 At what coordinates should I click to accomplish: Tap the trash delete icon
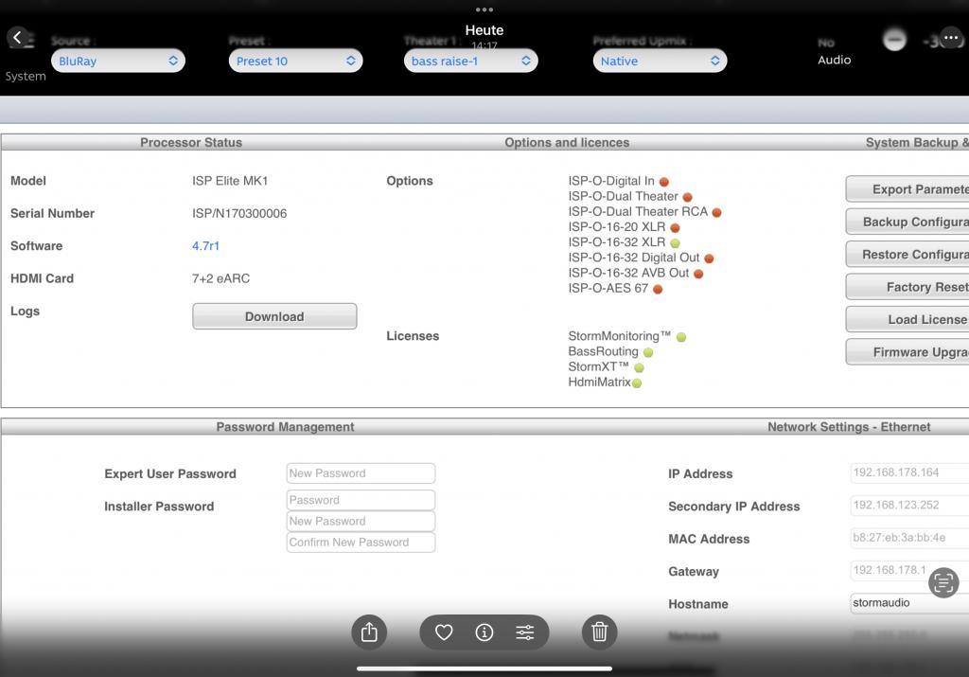click(599, 632)
